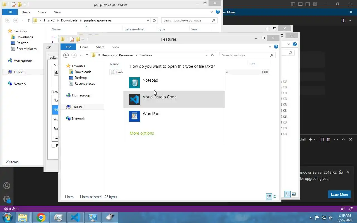
Task: Open View tab in Features window
Action: [116, 47]
